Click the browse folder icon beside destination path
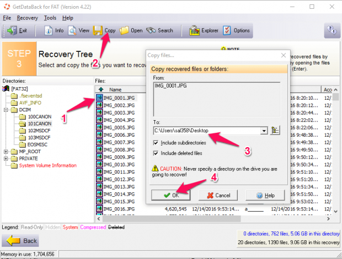Screen dimensions: 342x259 (276, 131)
